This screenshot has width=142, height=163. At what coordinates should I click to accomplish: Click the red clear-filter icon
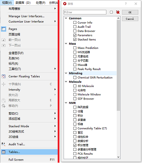click(x=118, y=12)
